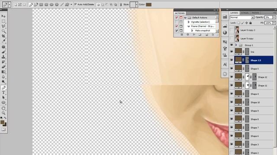Screen dimensions: 277x155
Task: Select the Brush tool
Action: [3, 52]
